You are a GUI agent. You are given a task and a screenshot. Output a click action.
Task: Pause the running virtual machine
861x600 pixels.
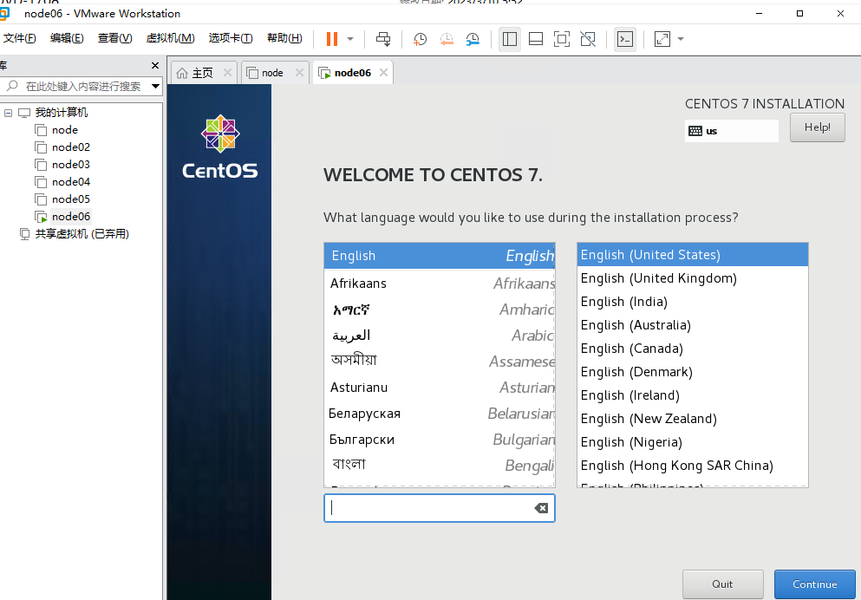coord(333,38)
